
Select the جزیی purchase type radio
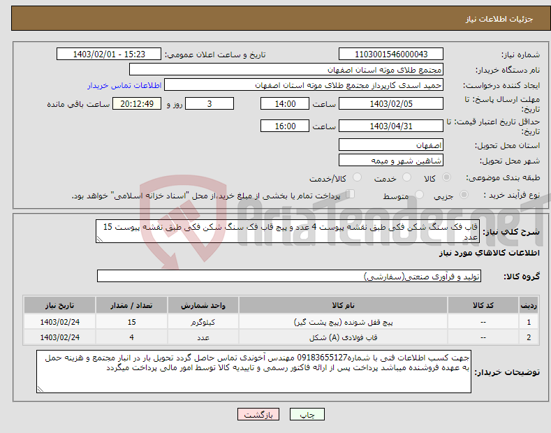464,195
